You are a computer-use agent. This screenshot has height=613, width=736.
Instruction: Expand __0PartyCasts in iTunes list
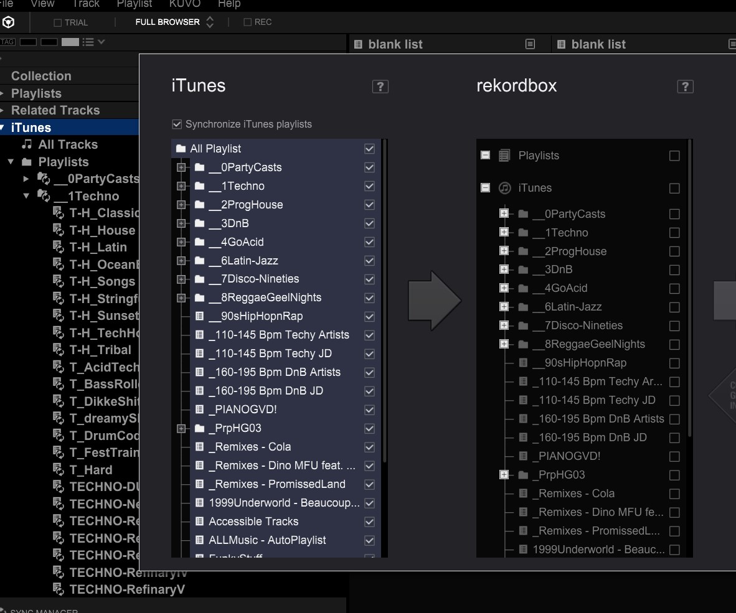point(181,167)
